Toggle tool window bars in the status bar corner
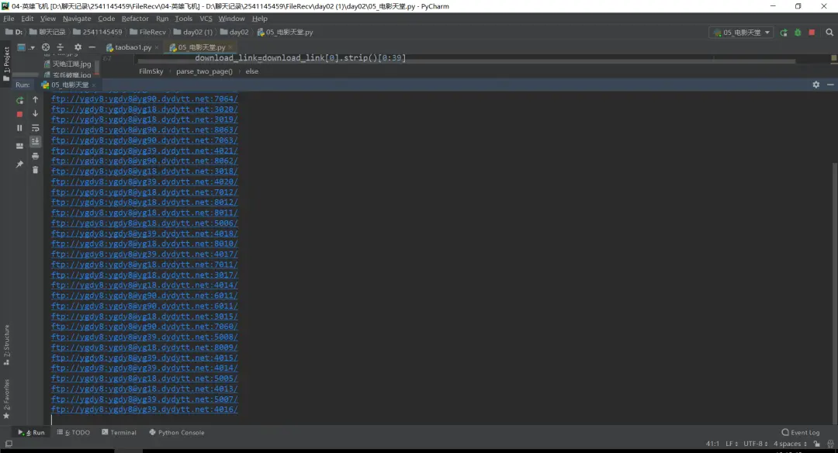Image resolution: width=838 pixels, height=453 pixels. coord(9,444)
